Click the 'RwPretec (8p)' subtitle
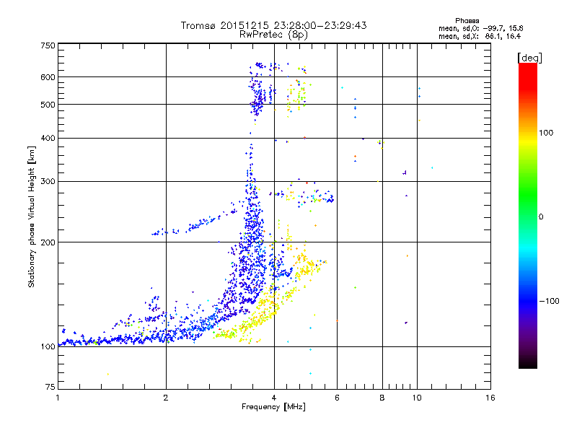Image resolution: width=577 pixels, height=433 pixels. [x=273, y=34]
